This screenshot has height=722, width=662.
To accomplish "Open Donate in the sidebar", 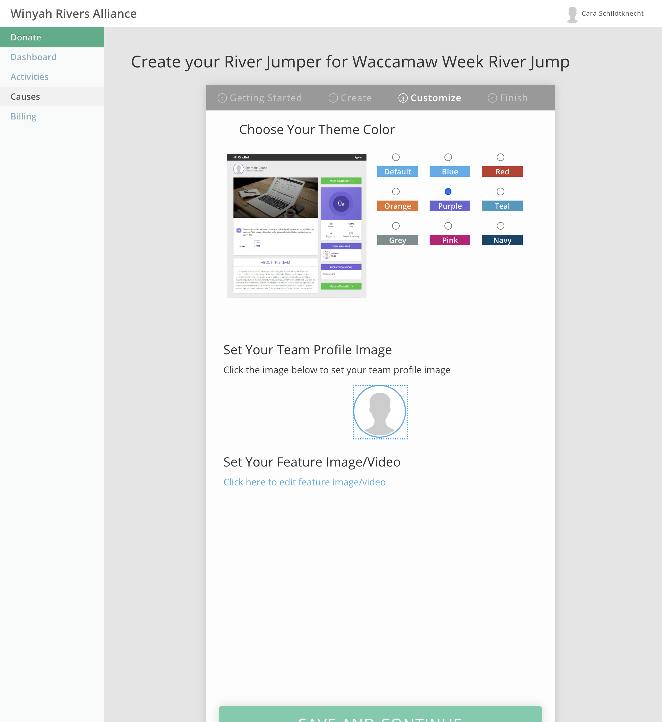I will click(52, 37).
